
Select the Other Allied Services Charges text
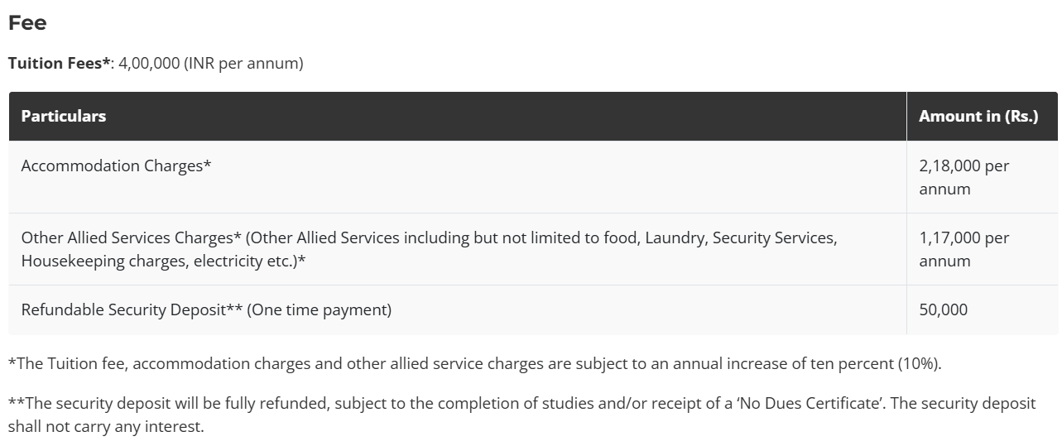[x=131, y=238]
